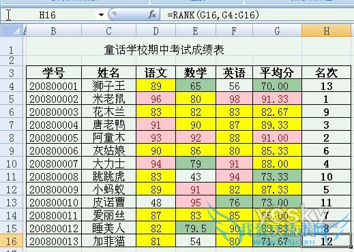
Task: Click the 学号 header cell
Action: click(54, 73)
